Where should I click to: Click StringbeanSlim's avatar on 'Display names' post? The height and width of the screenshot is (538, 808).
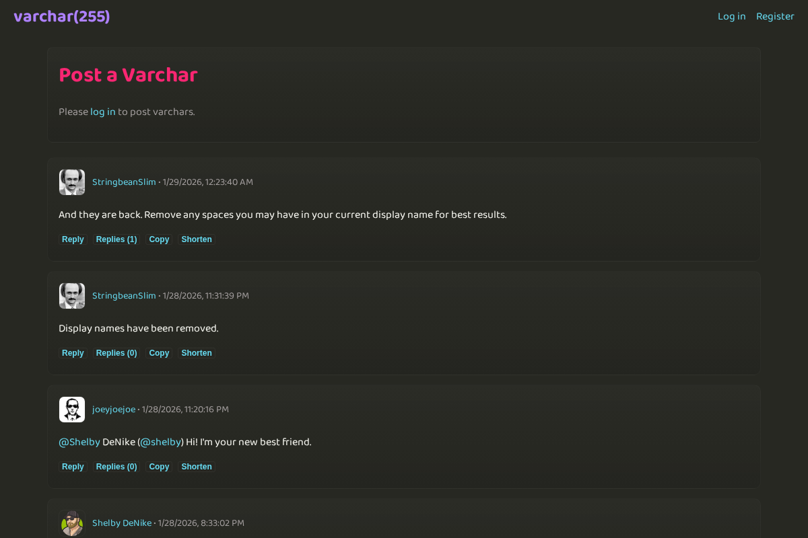point(72,296)
